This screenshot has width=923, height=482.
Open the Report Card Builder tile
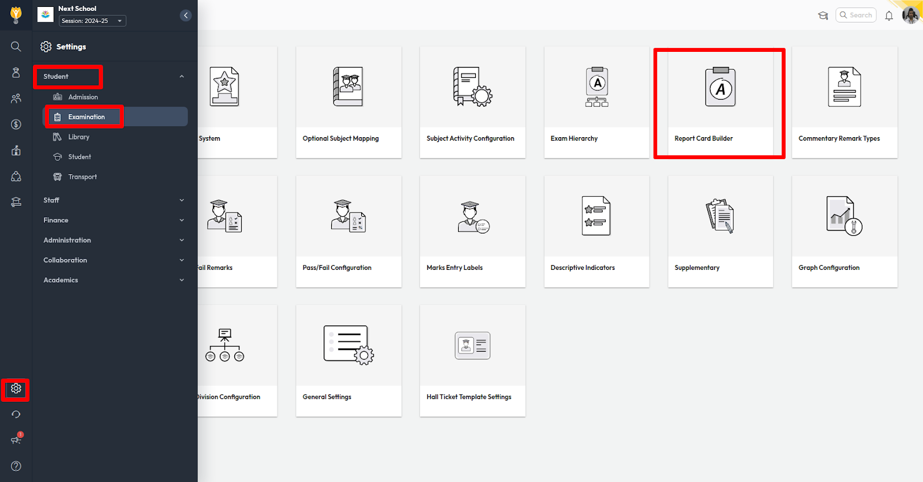click(720, 102)
